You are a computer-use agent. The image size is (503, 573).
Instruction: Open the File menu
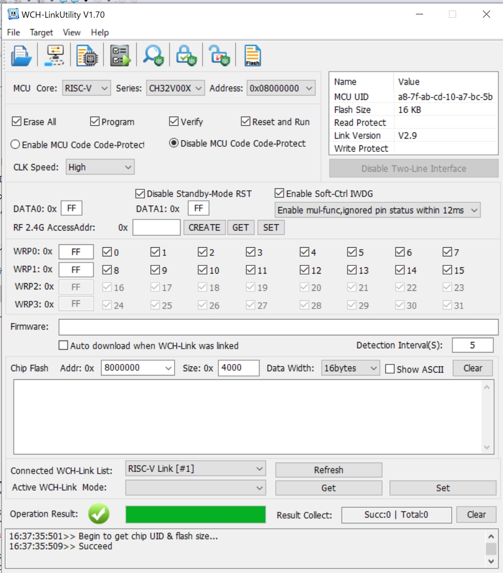(13, 33)
